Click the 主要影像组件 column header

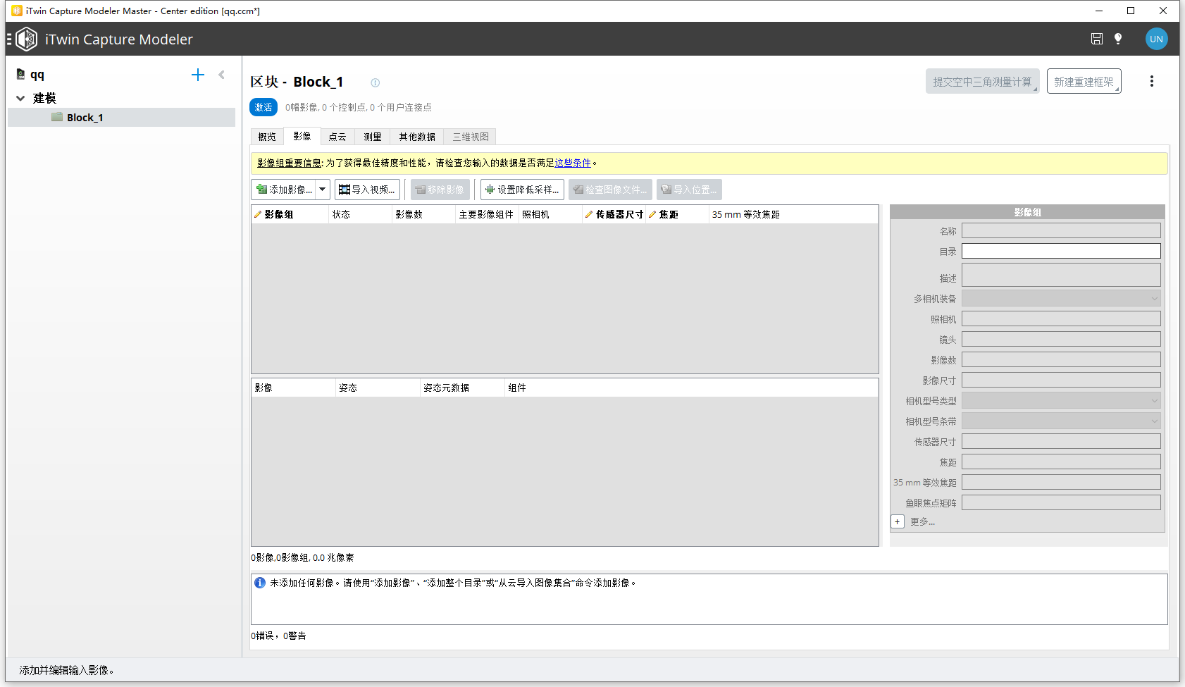(487, 214)
